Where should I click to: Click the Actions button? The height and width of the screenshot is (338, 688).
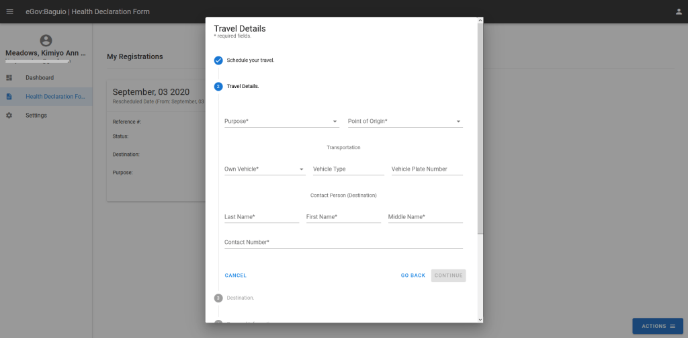click(x=658, y=326)
